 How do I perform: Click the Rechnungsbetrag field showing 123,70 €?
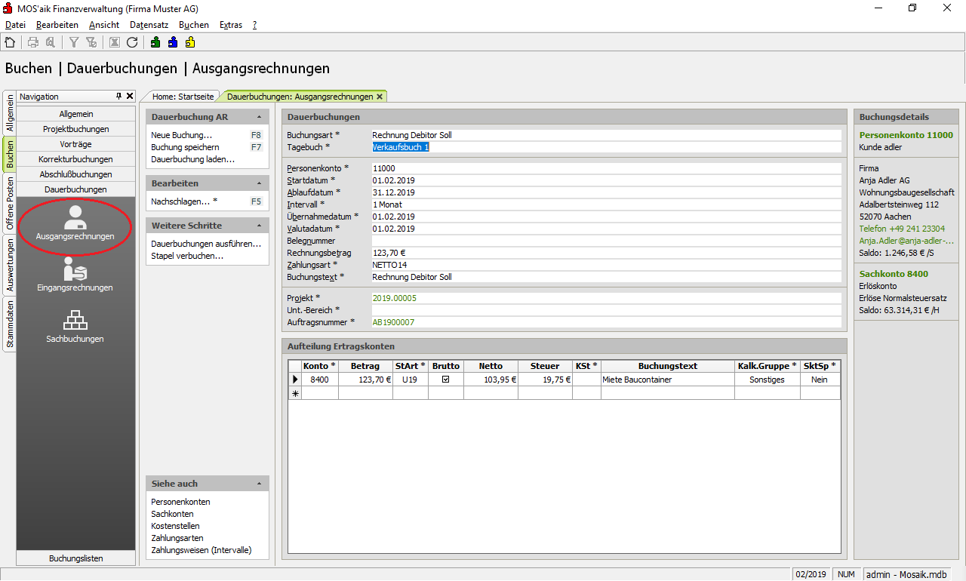pyautogui.click(x=605, y=253)
